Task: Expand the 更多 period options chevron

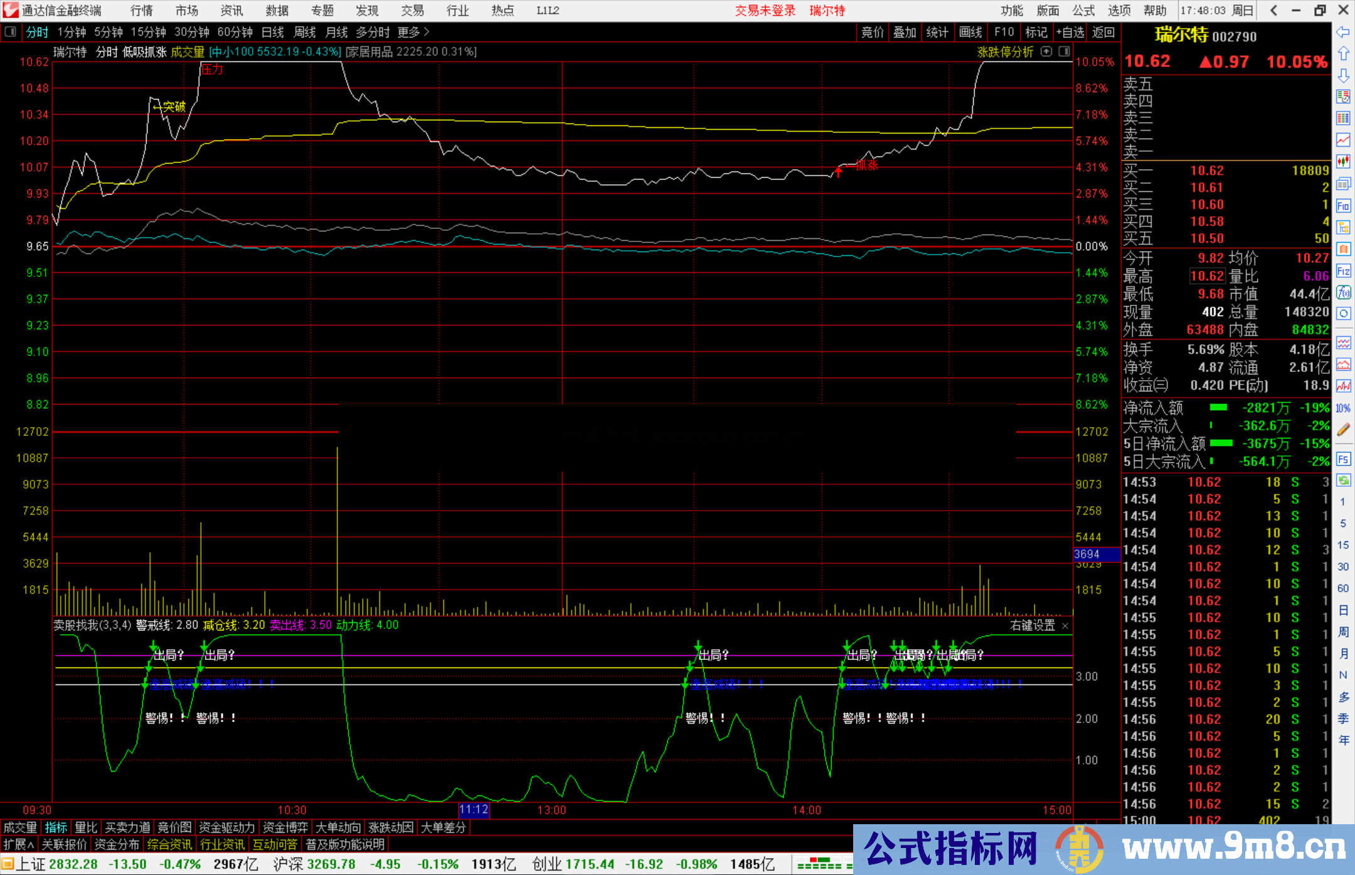Action: [x=427, y=32]
